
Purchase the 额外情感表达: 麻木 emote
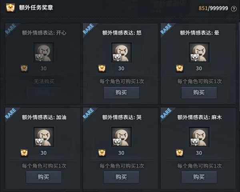point(199,177)
